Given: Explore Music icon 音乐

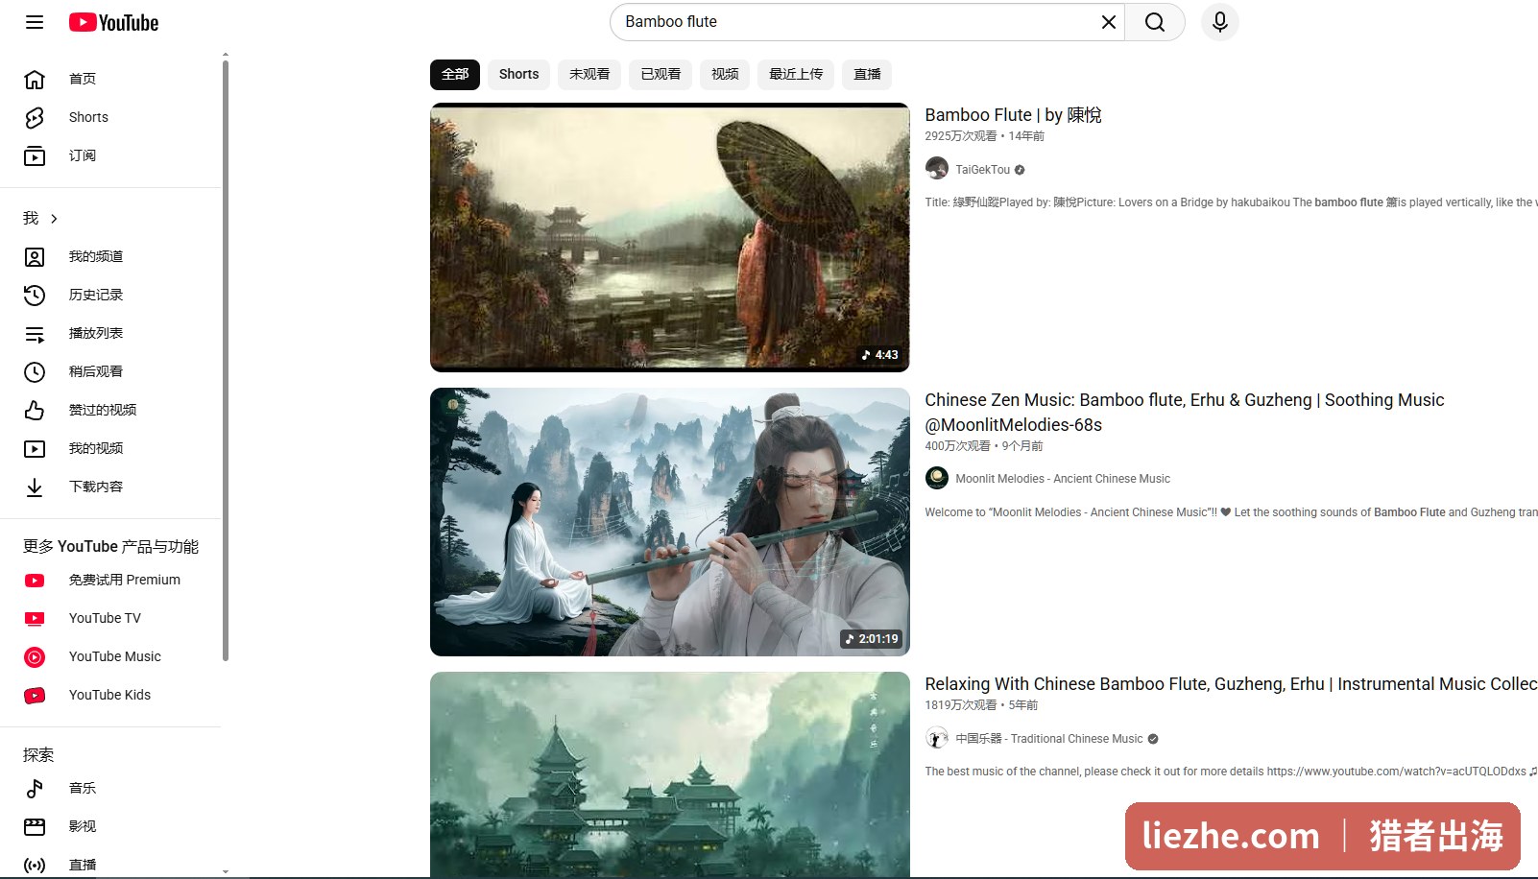Looking at the screenshot, I should click(x=35, y=788).
